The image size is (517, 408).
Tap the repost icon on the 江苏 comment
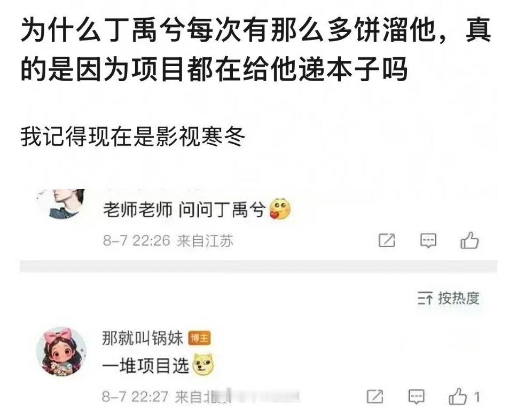(387, 240)
